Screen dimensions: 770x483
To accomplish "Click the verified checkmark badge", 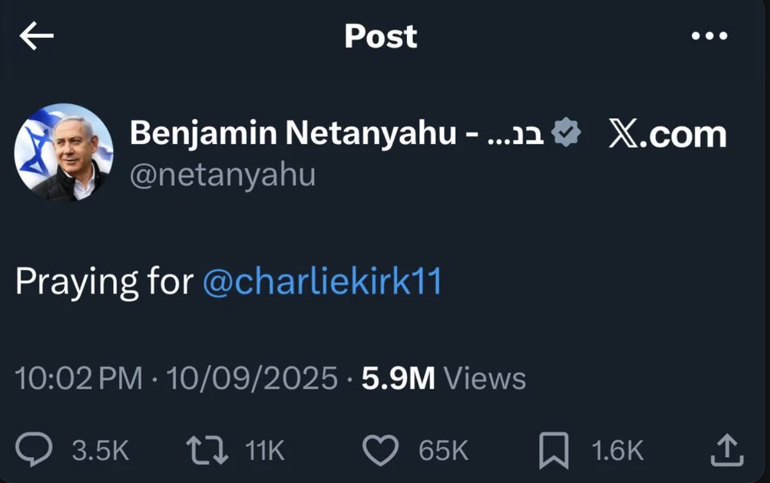I will 566,133.
